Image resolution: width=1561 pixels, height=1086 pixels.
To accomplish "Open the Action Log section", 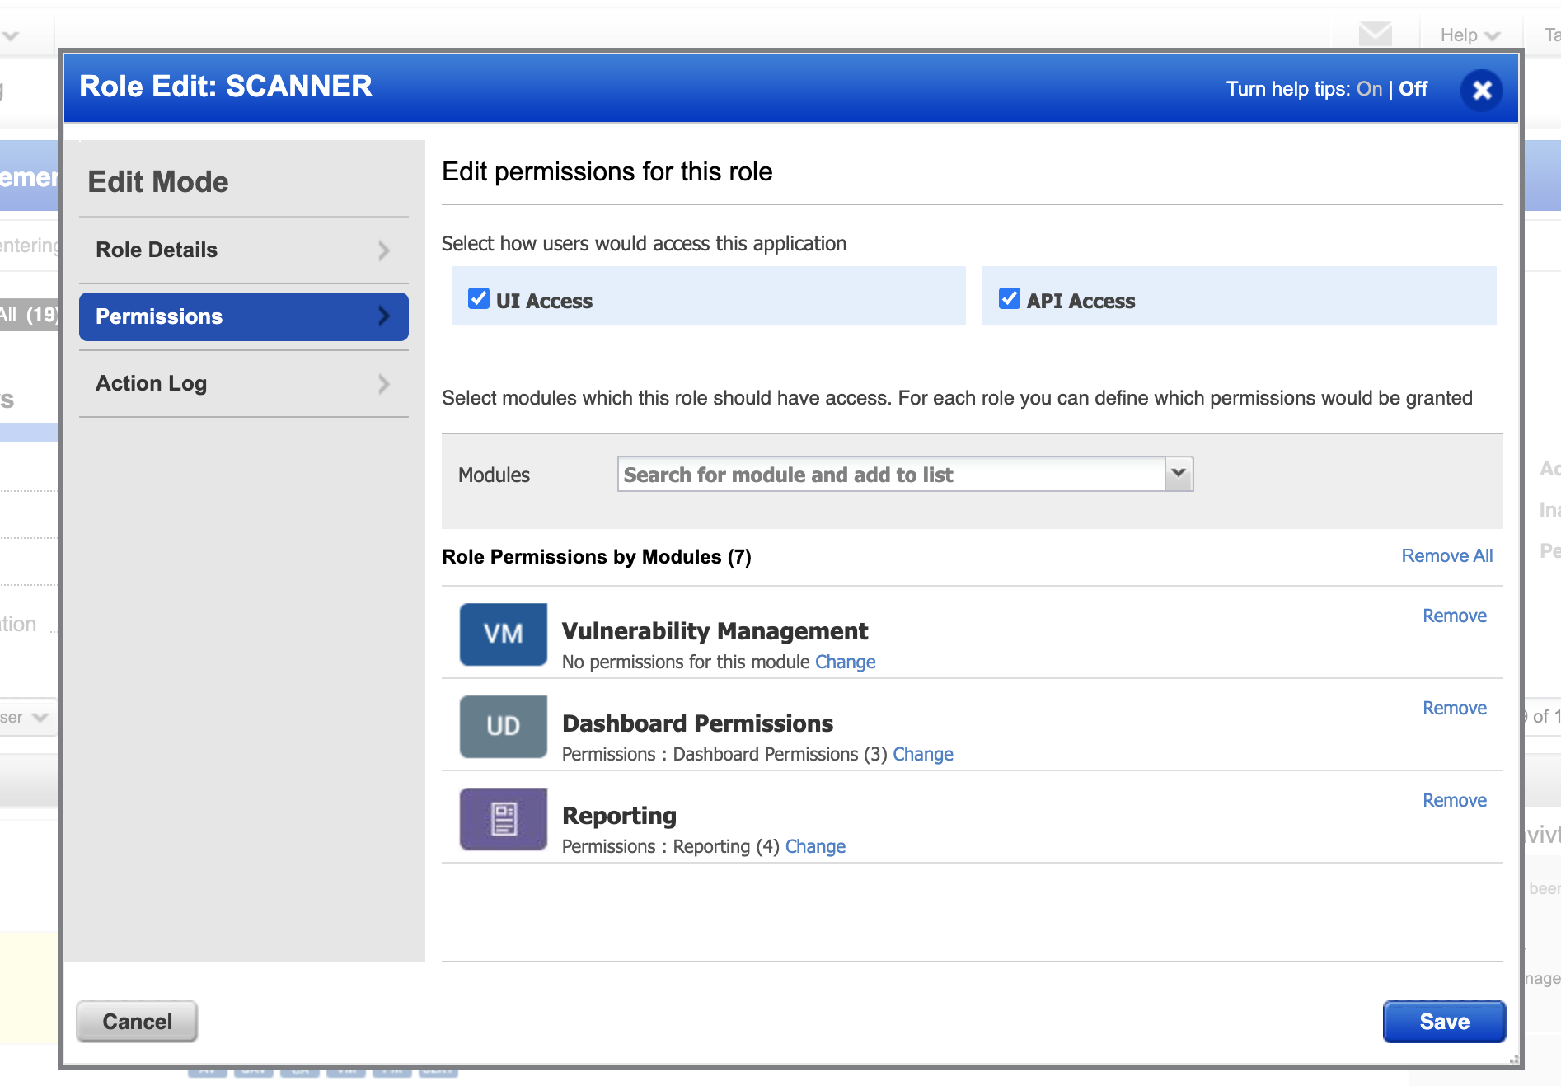I will (x=243, y=383).
